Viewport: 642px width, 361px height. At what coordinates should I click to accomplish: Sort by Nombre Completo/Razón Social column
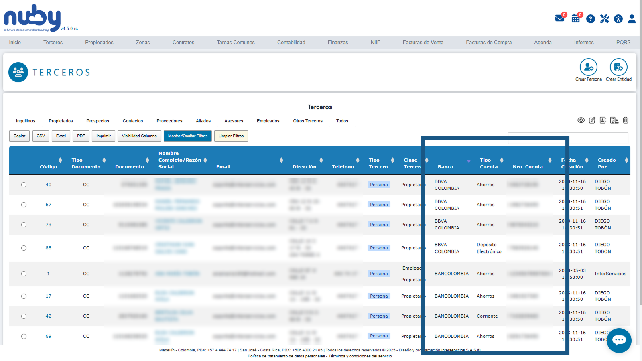pyautogui.click(x=205, y=160)
